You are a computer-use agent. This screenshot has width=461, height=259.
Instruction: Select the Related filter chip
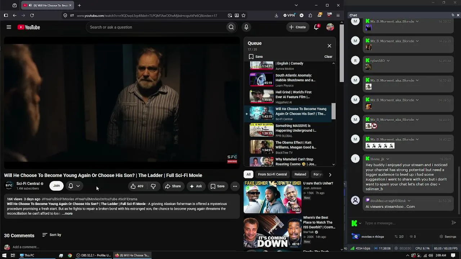(x=300, y=174)
